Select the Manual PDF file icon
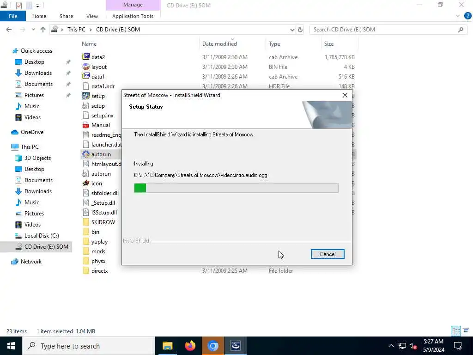Image resolution: width=473 pixels, height=355 pixels. pyautogui.click(x=86, y=125)
